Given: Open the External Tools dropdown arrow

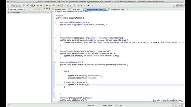Looking at the screenshot, I should coord(34,6).
